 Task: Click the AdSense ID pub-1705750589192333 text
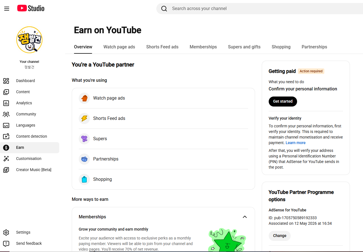click(293, 218)
